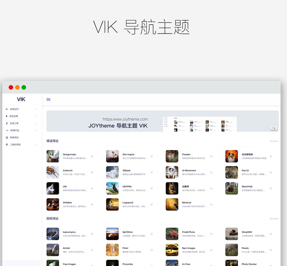Click more+ next to 精选网站
This screenshot has width=287, height=266.
click(274, 141)
